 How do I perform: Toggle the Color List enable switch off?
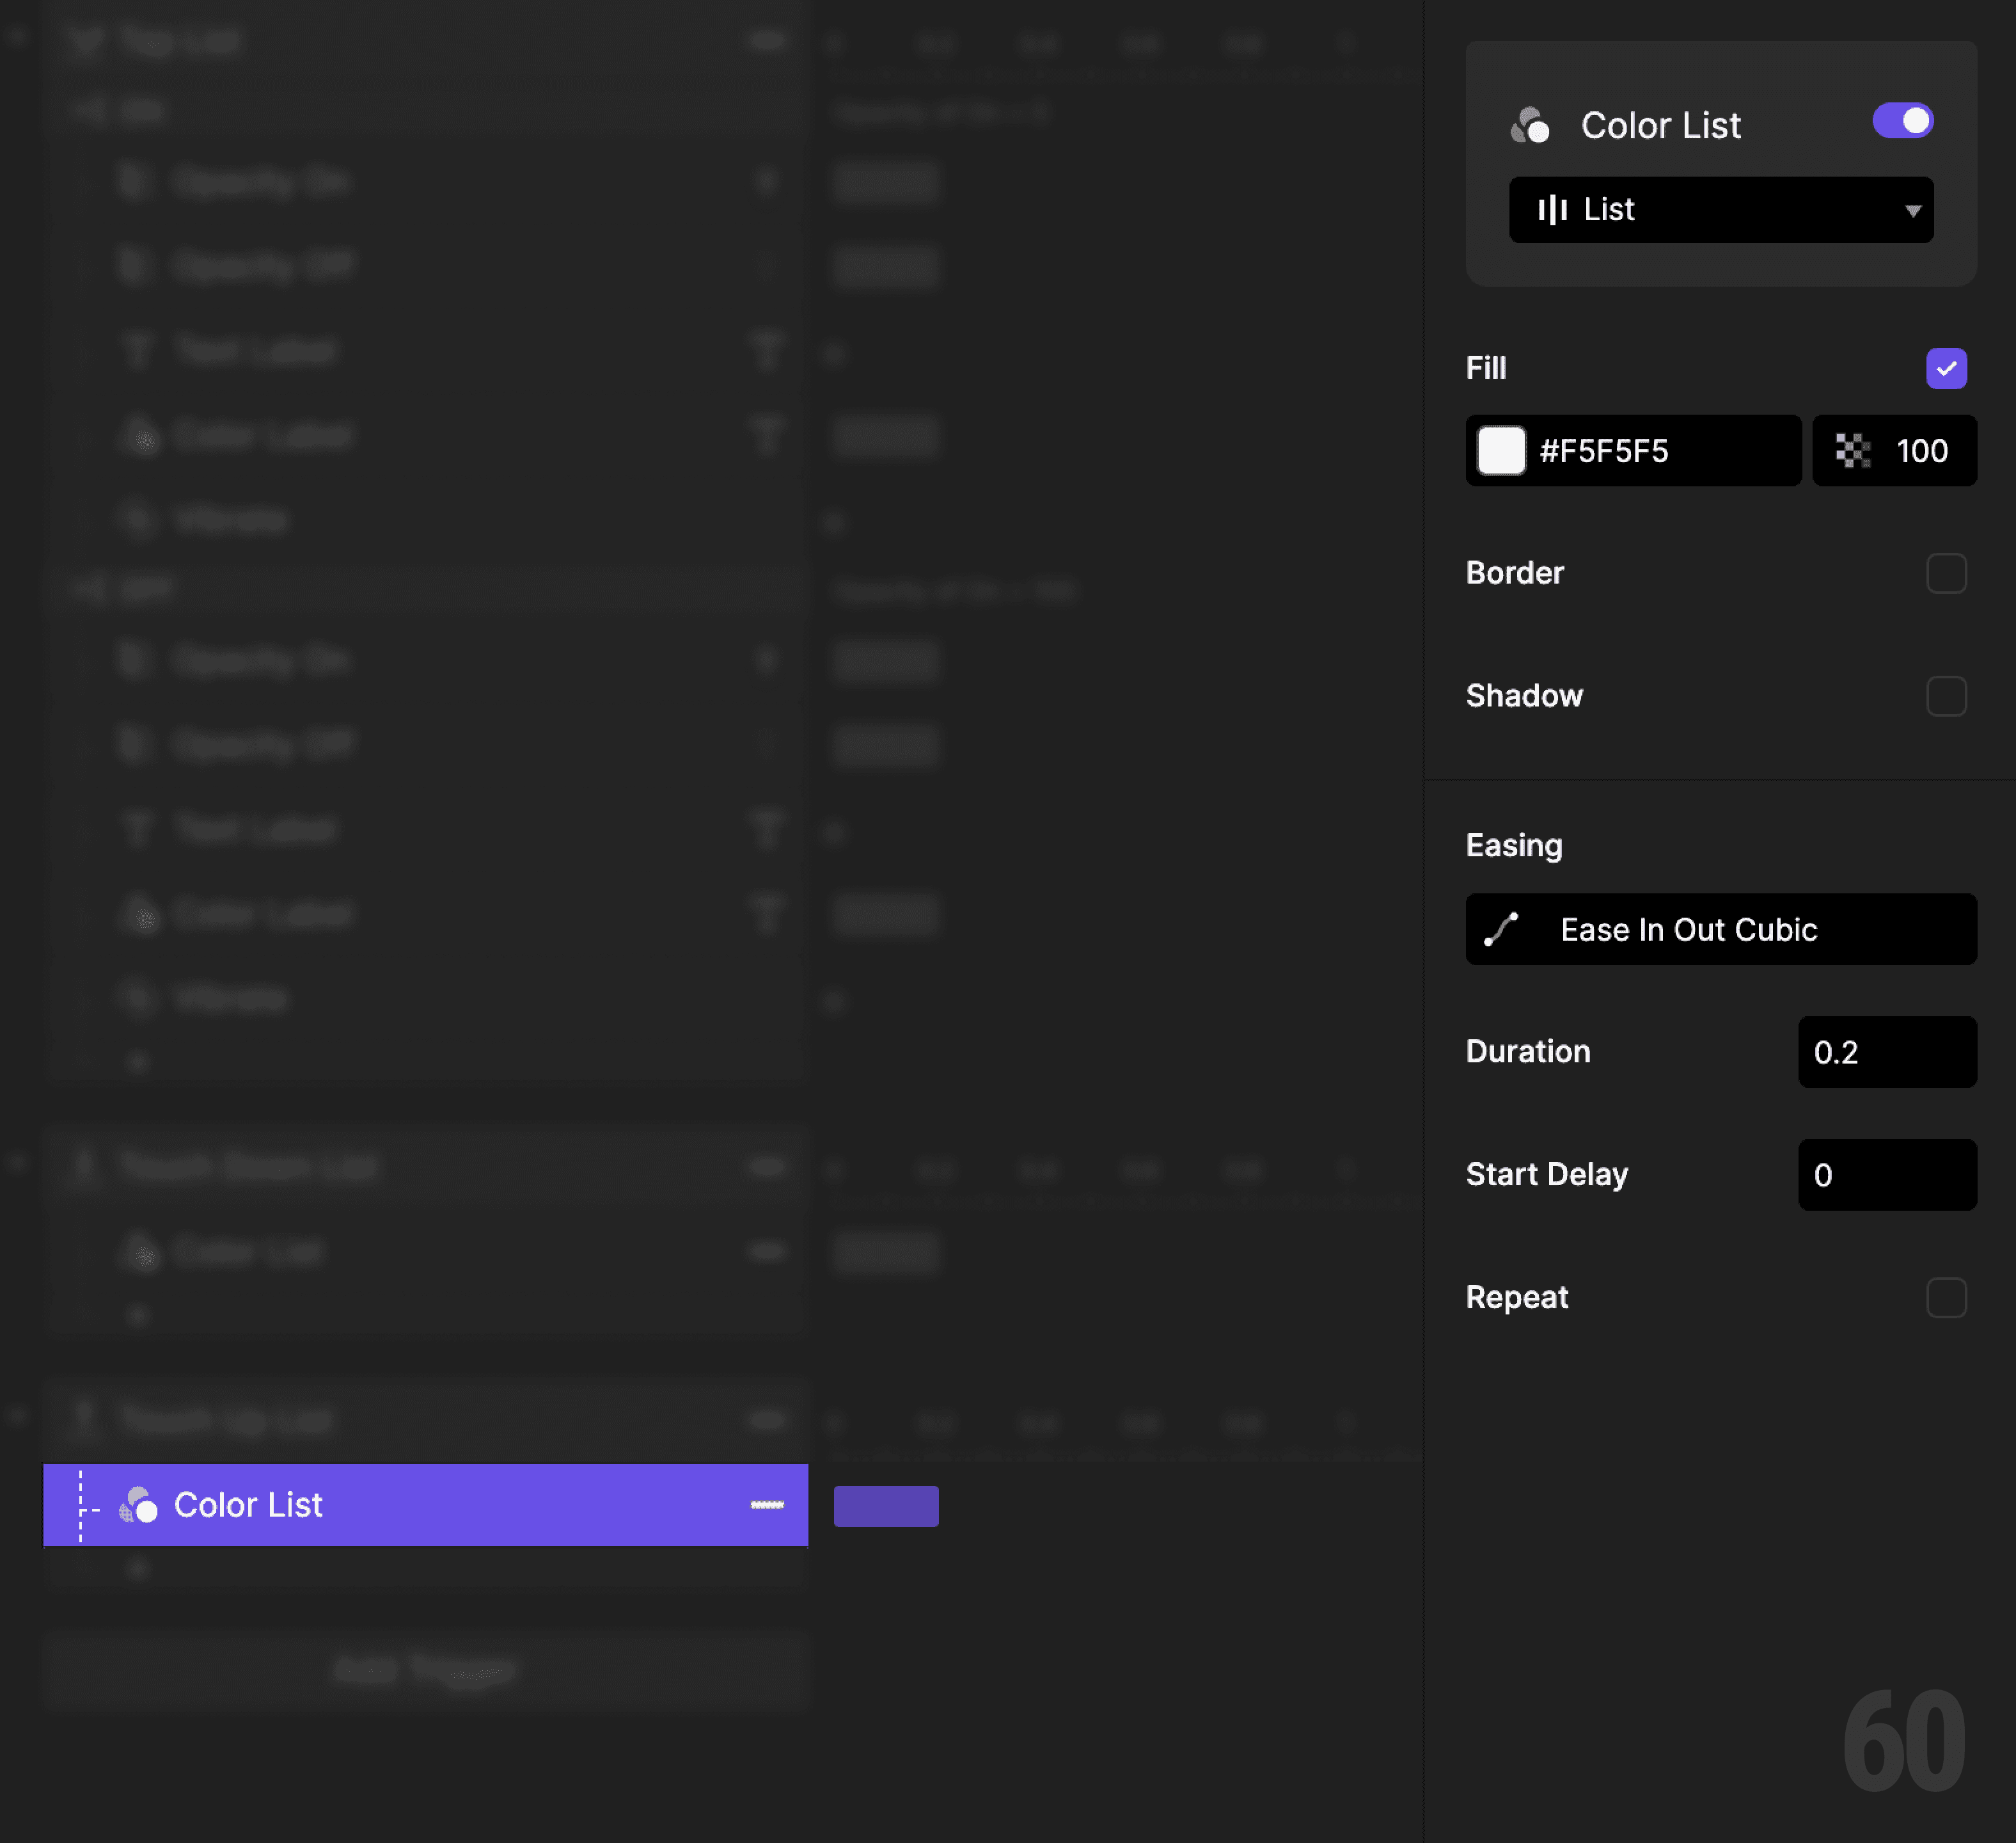pos(1902,121)
